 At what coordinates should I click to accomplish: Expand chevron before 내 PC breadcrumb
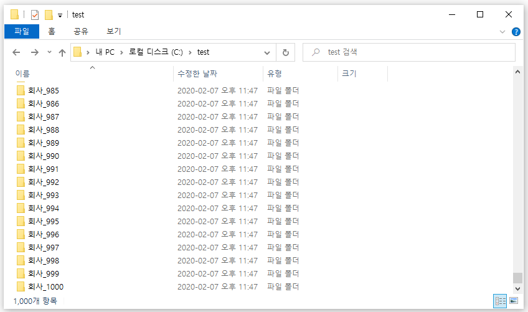point(88,52)
